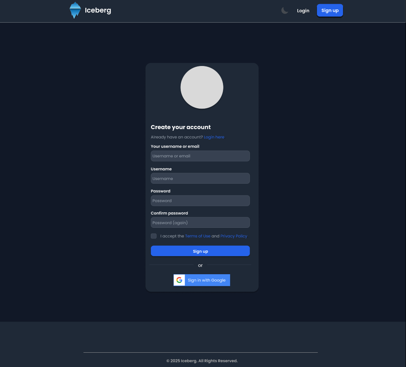Click the Iceberg logo icon
Screen dimensions: 406x367
click(75, 10)
